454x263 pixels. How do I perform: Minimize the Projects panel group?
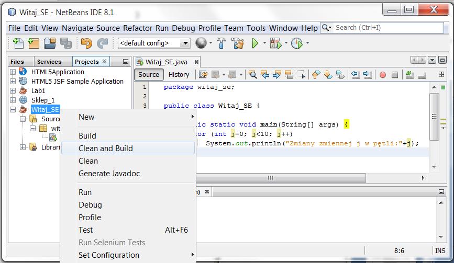(125, 62)
